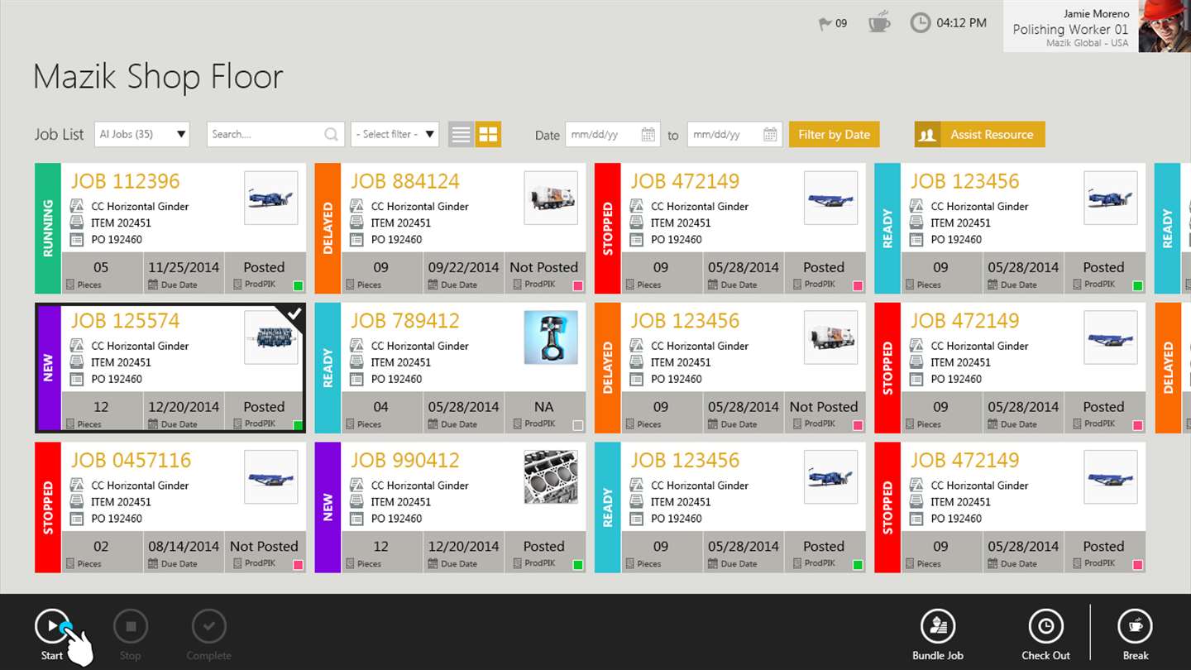Screen dimensions: 1191x670
Task: Open piston rod thumbnail on JOB 789412
Action: point(551,337)
